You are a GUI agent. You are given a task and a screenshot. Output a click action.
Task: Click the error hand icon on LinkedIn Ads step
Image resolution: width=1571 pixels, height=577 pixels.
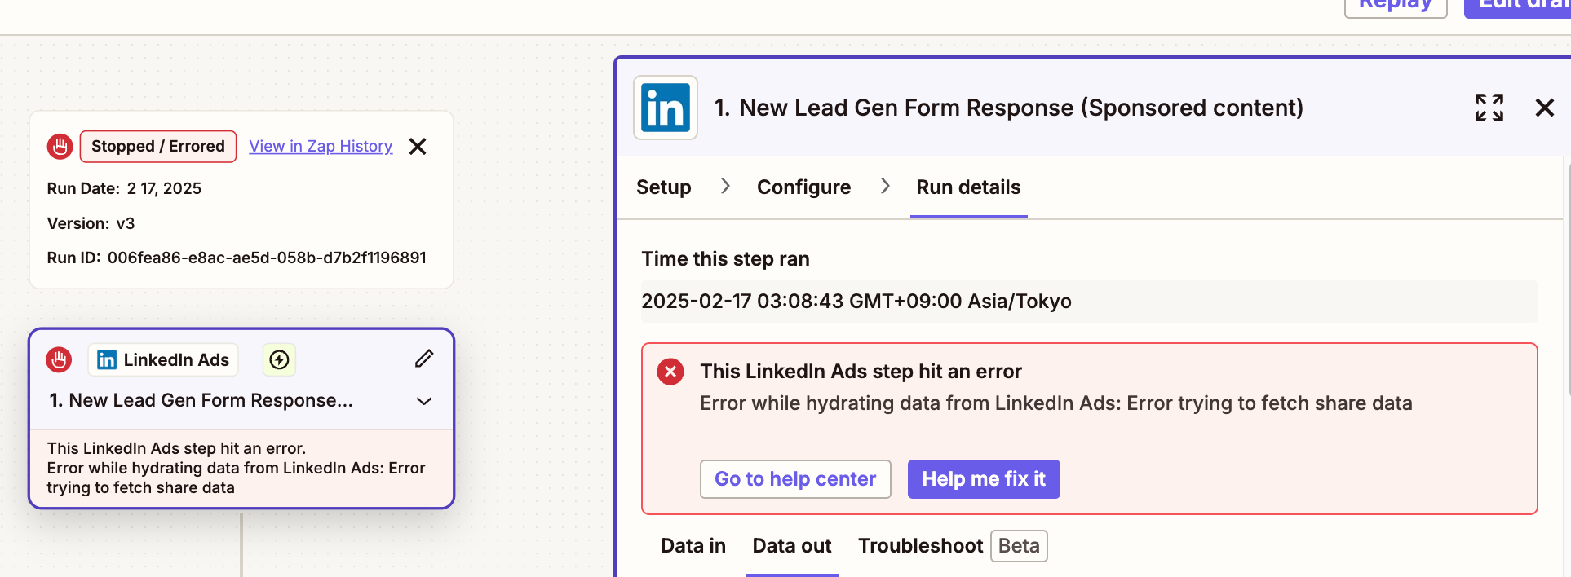pos(59,359)
